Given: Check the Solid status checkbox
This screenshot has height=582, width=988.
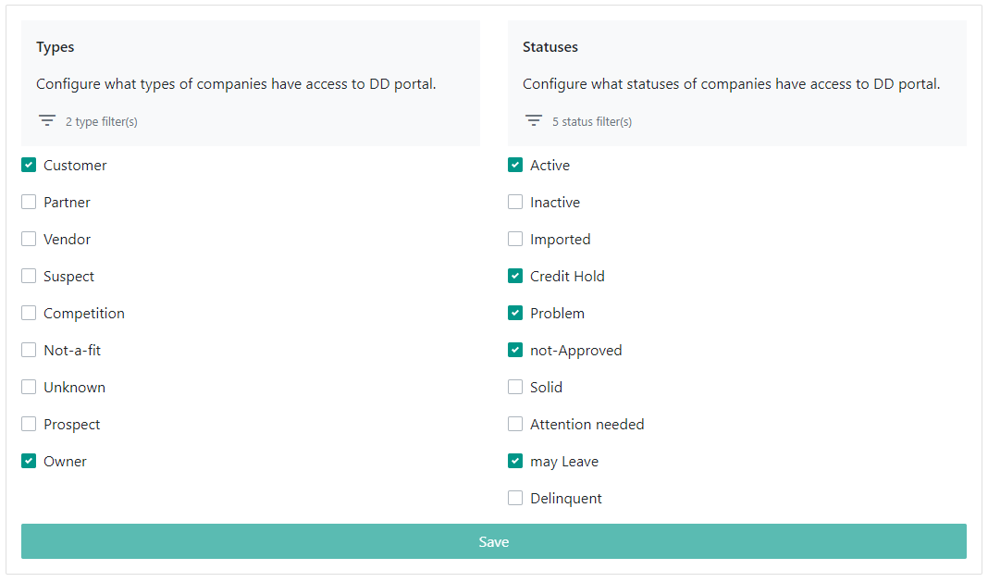Looking at the screenshot, I should (x=514, y=387).
